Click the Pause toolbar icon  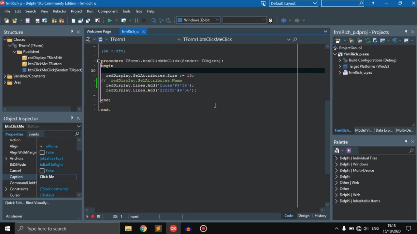136,20
